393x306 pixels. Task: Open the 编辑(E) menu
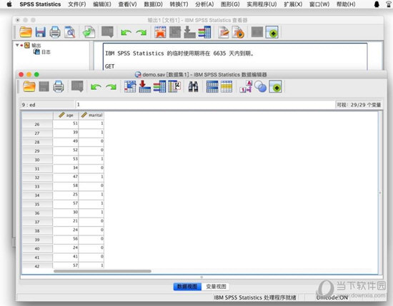pos(102,4)
